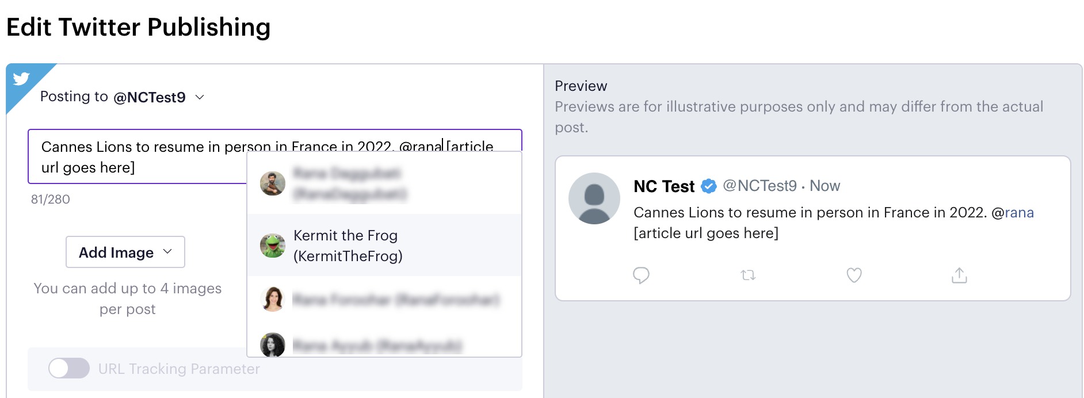1084x398 pixels.
Task: Click the share upload icon in preview
Action: (x=959, y=275)
